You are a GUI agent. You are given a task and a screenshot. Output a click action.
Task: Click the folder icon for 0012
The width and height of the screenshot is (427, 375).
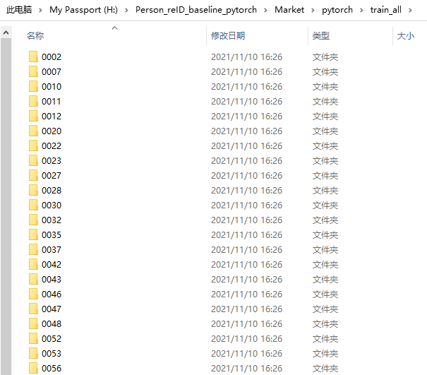coord(33,116)
